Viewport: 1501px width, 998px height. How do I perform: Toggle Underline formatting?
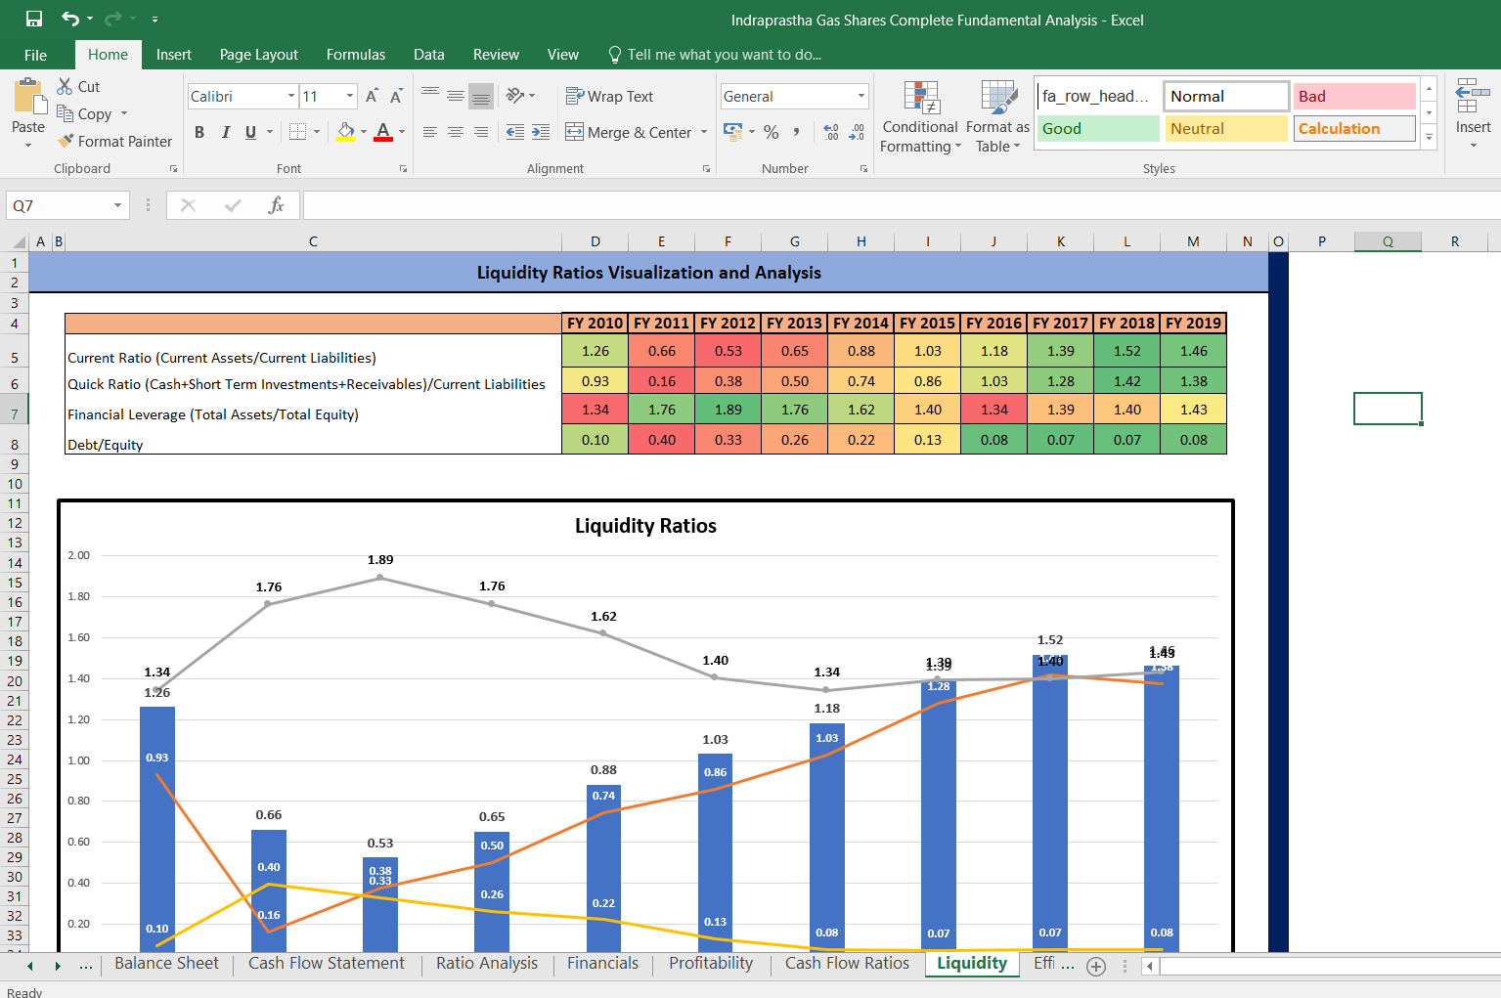click(251, 132)
